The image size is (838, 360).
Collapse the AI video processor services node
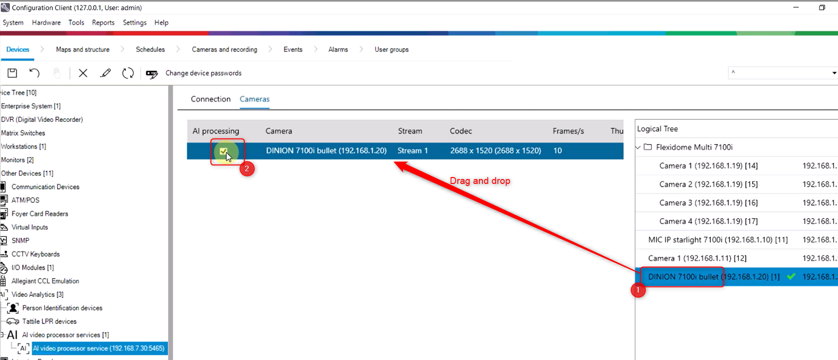(x=2, y=335)
